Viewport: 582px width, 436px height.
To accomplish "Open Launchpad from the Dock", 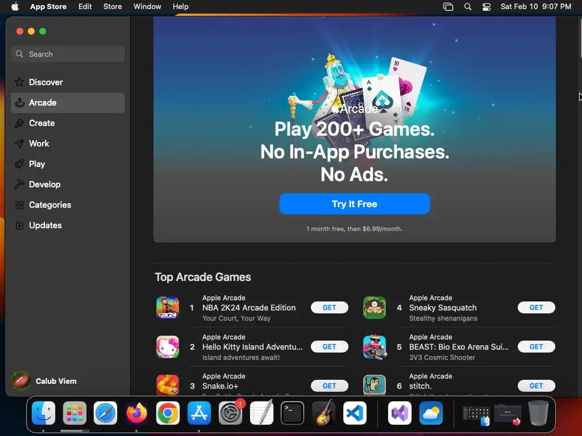I will tap(74, 413).
